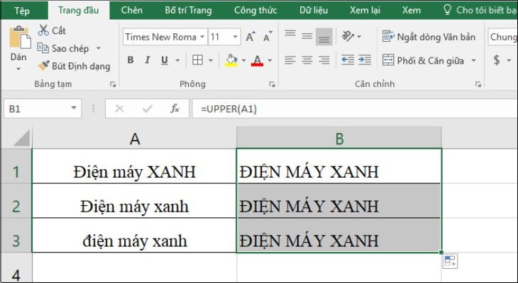Image resolution: width=518 pixels, height=283 pixels.
Task: Click the Enter checkmark formula icon
Action: point(147,108)
